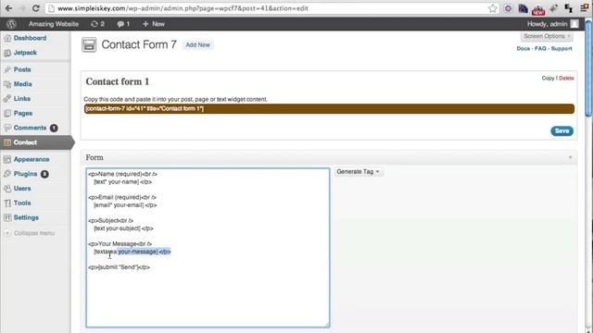Open Amazing Website site link
The image size is (593, 333).
(x=54, y=24)
